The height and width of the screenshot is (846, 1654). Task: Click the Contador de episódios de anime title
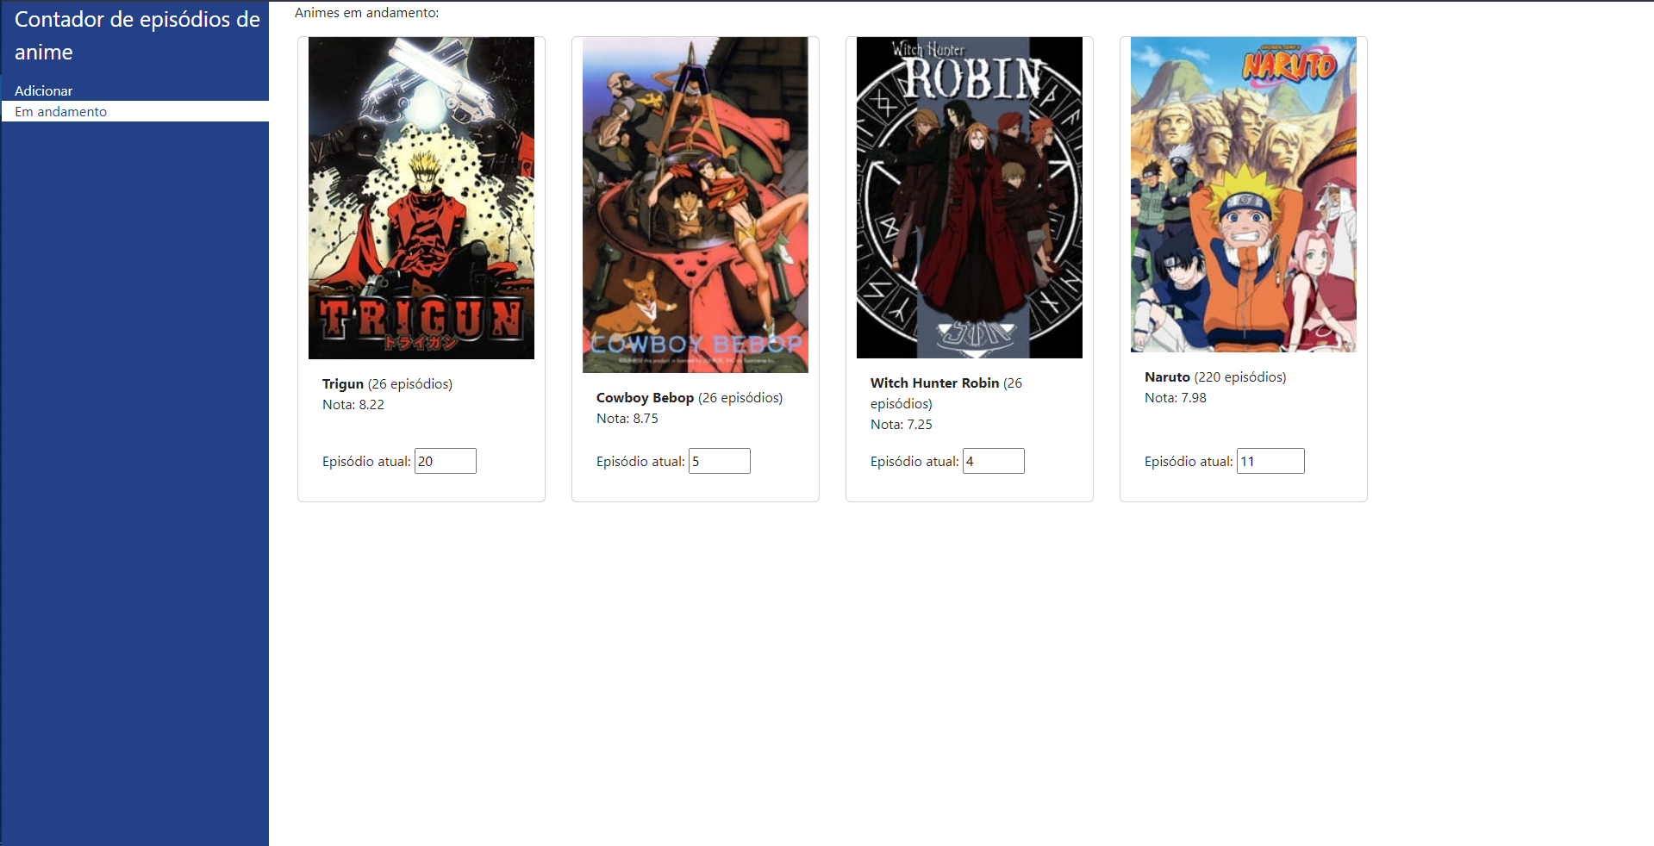click(x=137, y=35)
